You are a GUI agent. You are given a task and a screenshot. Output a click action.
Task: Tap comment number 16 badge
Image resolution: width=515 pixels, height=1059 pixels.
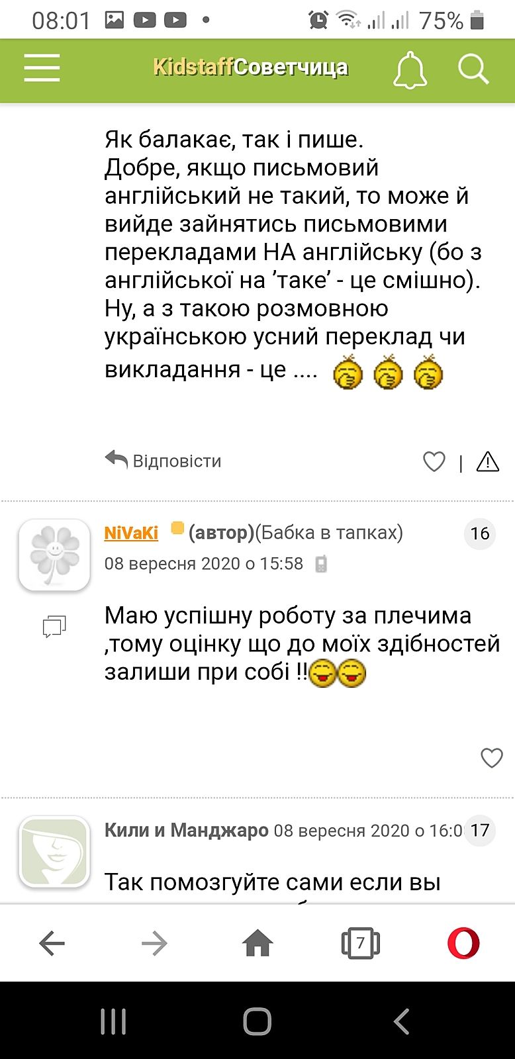[x=480, y=533]
